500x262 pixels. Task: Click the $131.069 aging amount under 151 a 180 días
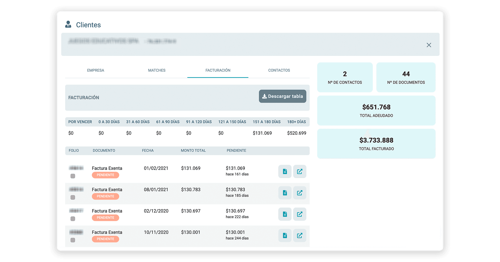[x=262, y=133]
